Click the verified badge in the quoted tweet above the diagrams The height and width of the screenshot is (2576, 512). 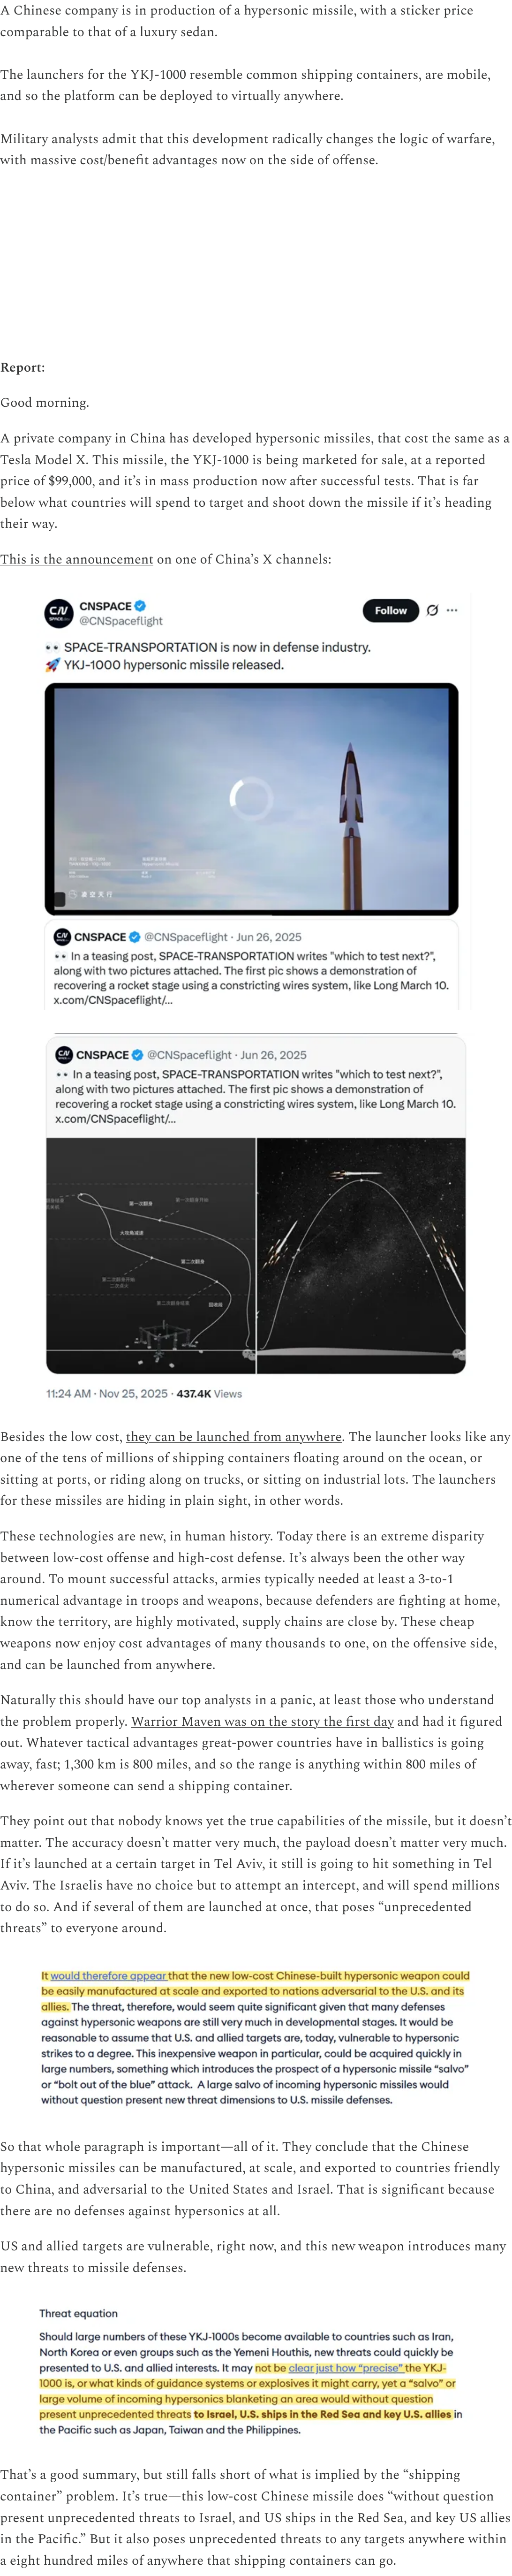pos(137,1055)
